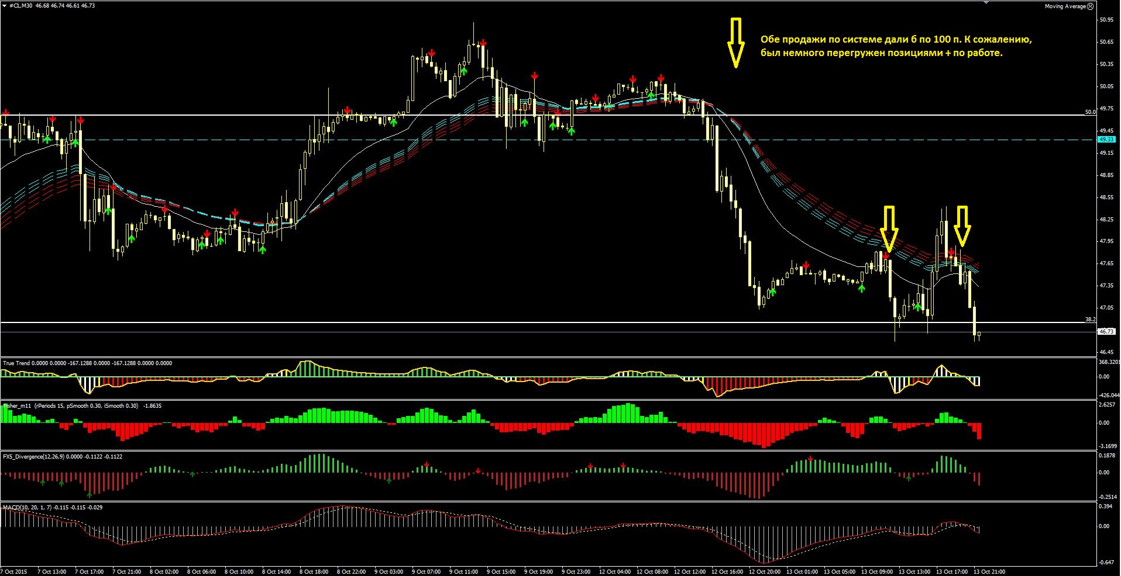Click the #CL,M30 chart symbol title
The width and height of the screenshot is (1121, 576).
tap(21, 6)
